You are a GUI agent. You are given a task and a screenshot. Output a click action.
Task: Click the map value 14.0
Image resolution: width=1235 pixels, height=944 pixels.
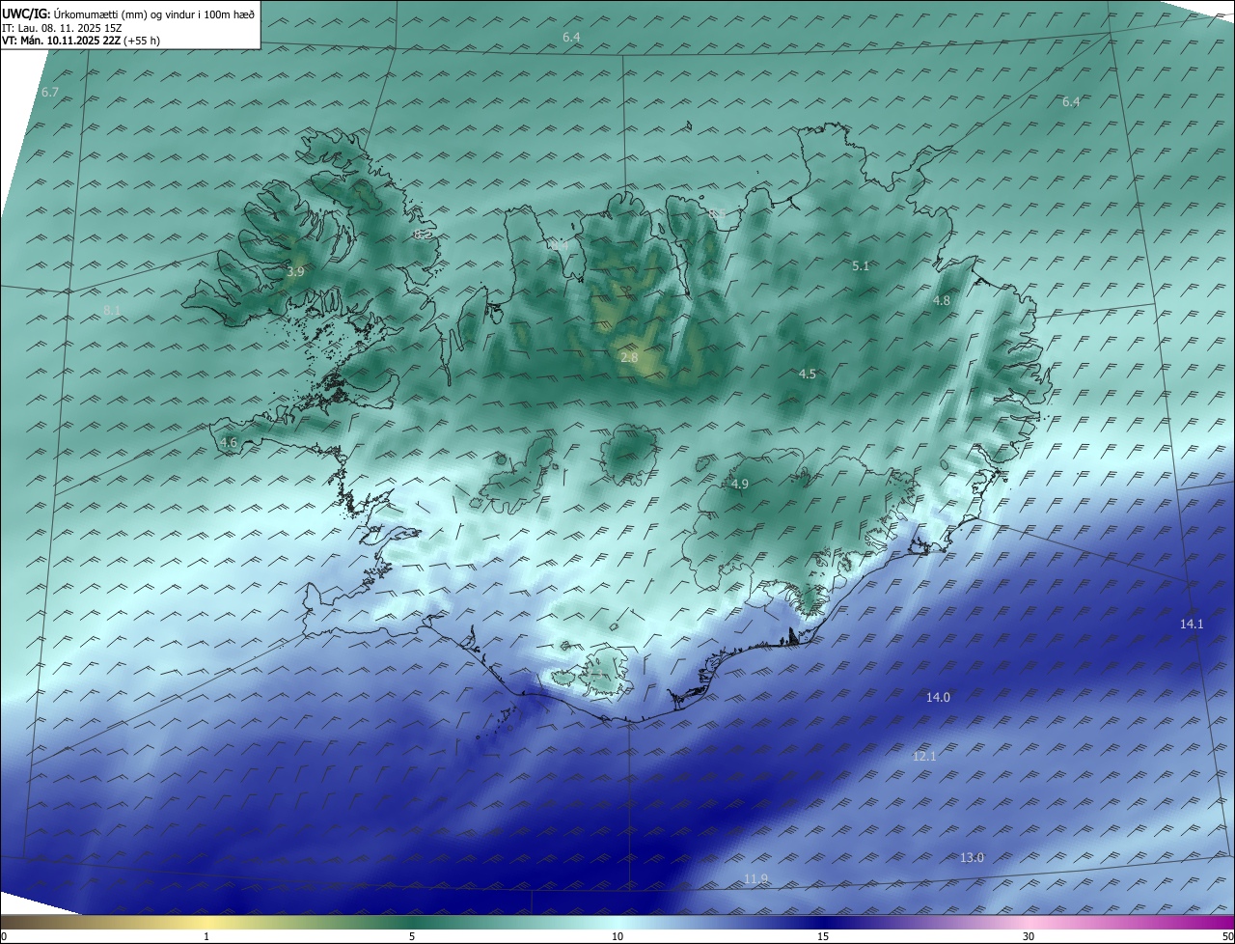coord(938,697)
